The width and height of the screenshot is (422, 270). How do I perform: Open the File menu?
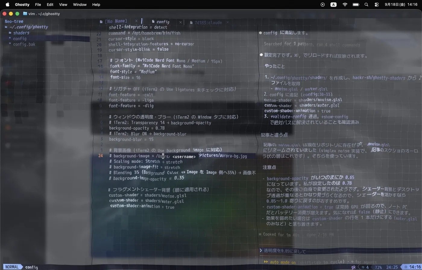tap(38, 5)
